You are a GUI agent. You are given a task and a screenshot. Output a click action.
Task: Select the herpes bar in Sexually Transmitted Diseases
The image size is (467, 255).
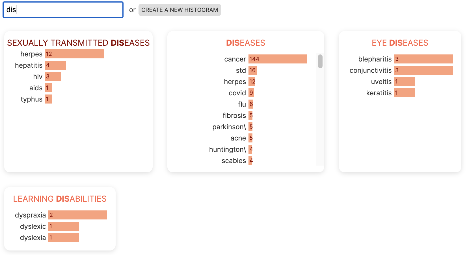coord(74,54)
